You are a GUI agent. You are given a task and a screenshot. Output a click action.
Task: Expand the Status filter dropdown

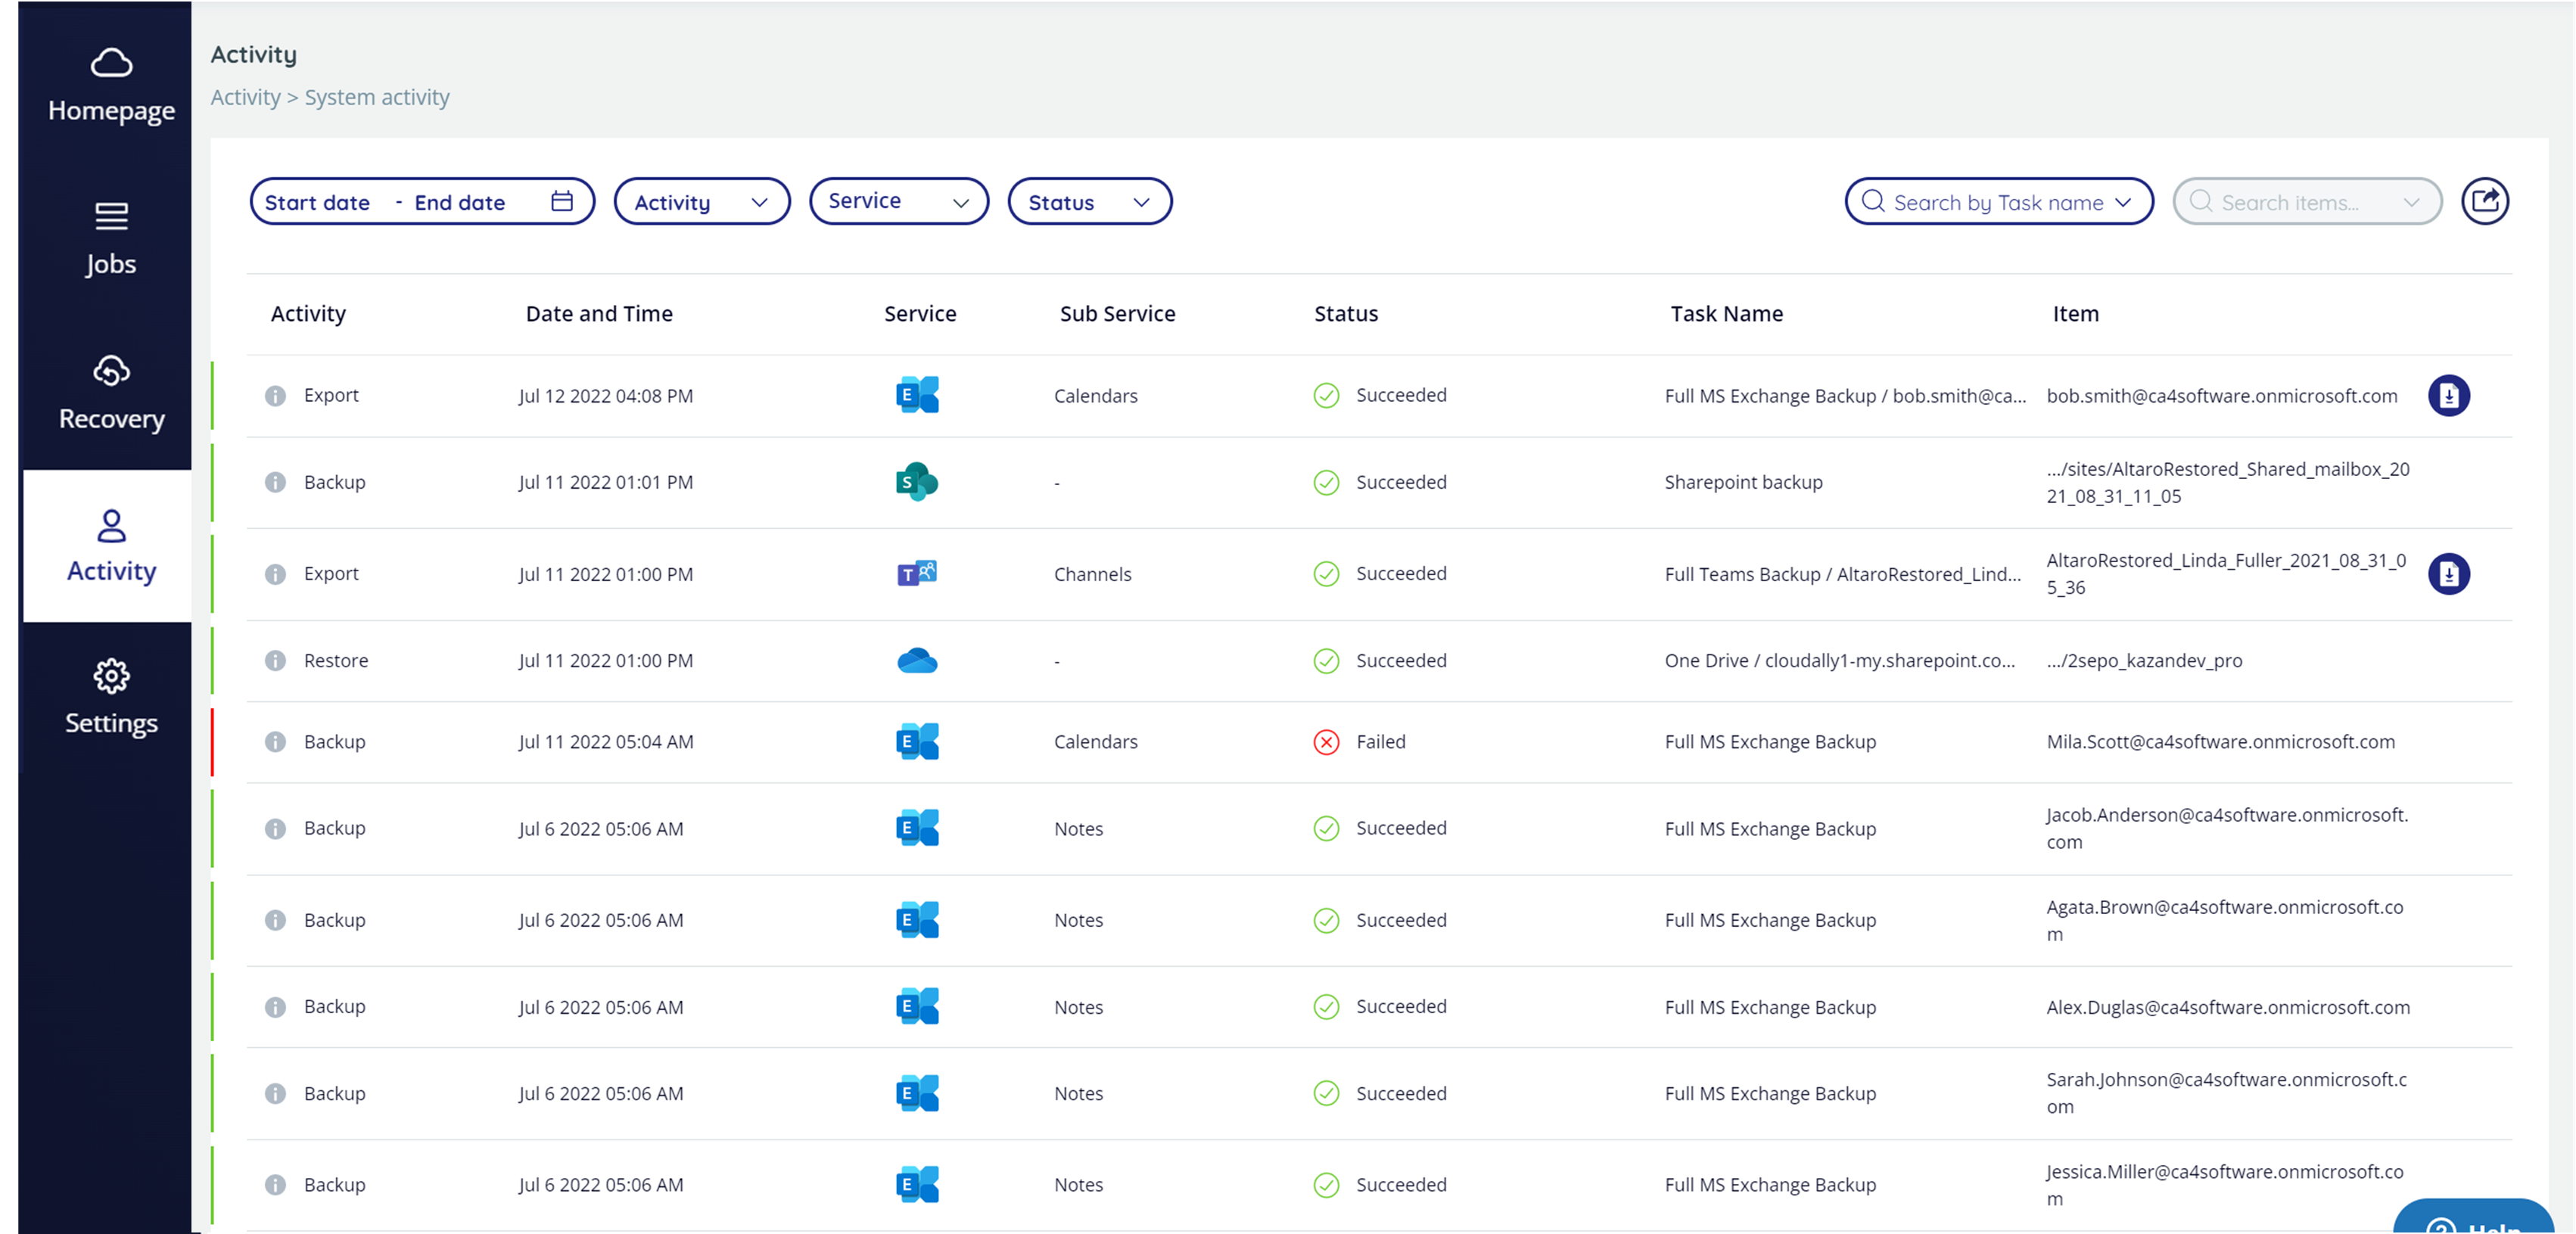1089,202
